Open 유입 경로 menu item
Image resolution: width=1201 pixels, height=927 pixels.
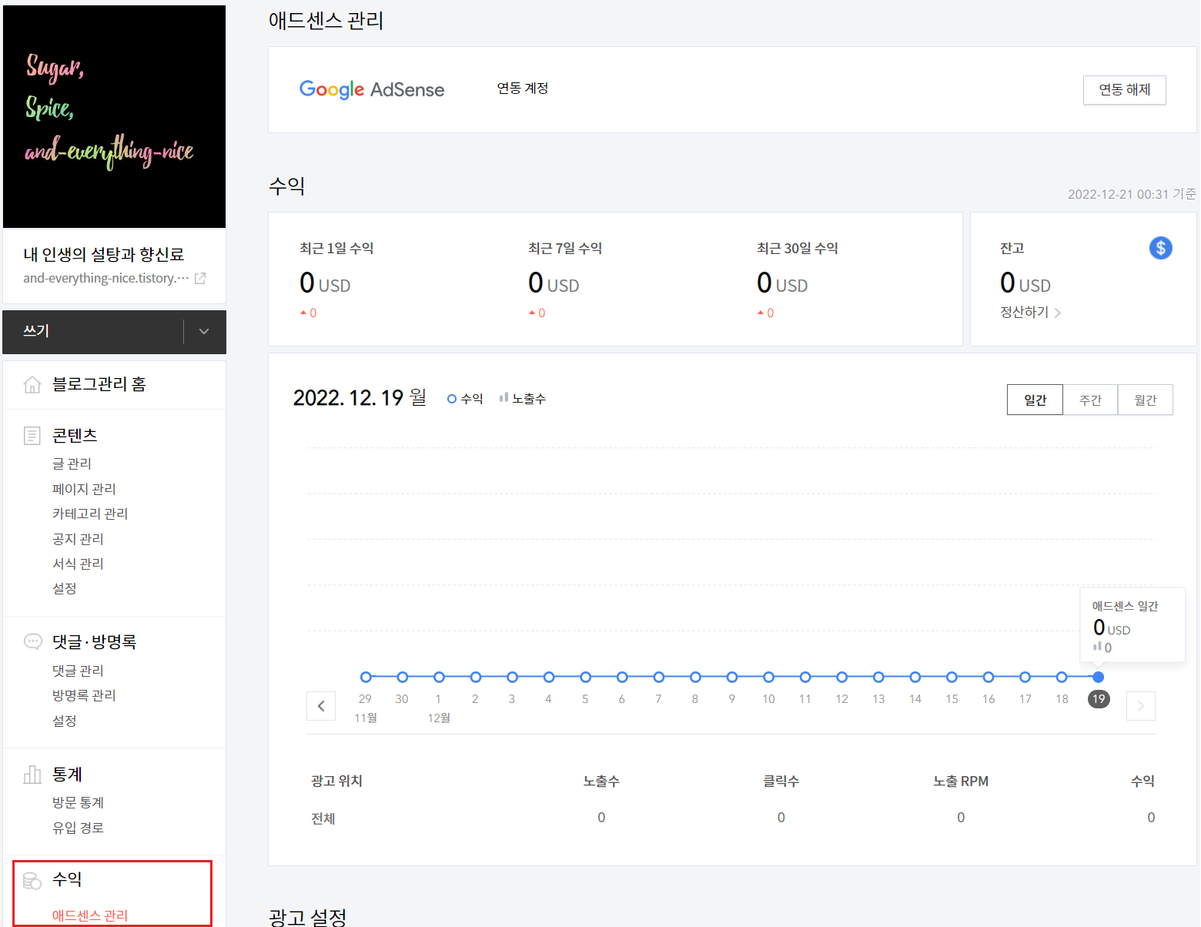[x=78, y=828]
